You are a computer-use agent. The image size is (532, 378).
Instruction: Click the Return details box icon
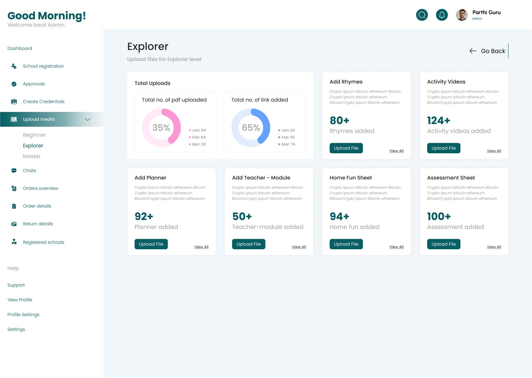(x=14, y=224)
